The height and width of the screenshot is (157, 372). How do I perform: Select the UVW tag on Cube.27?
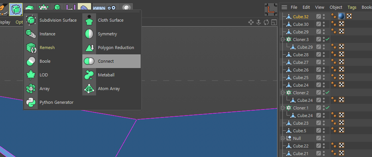click(x=342, y=62)
